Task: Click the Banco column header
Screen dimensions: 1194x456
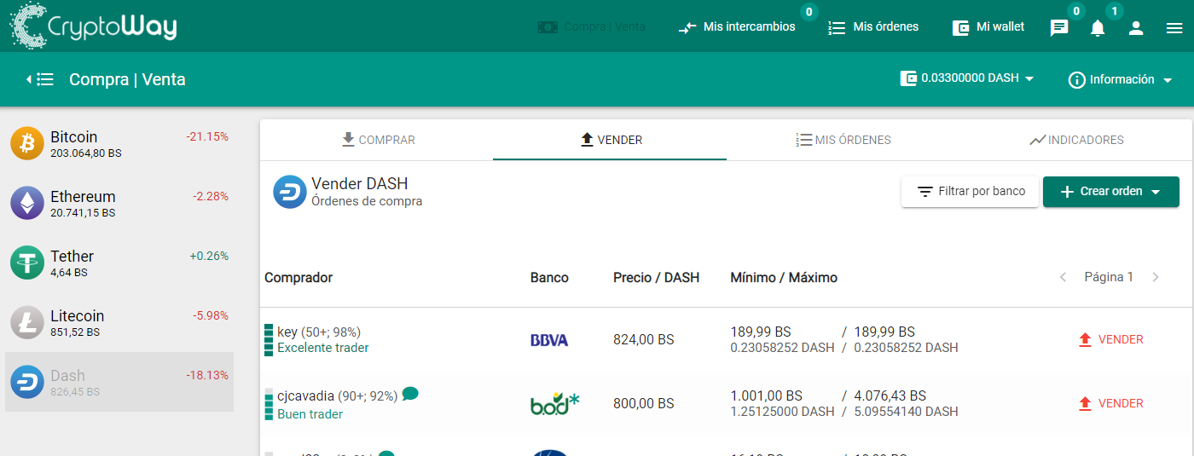Action: [x=549, y=278]
